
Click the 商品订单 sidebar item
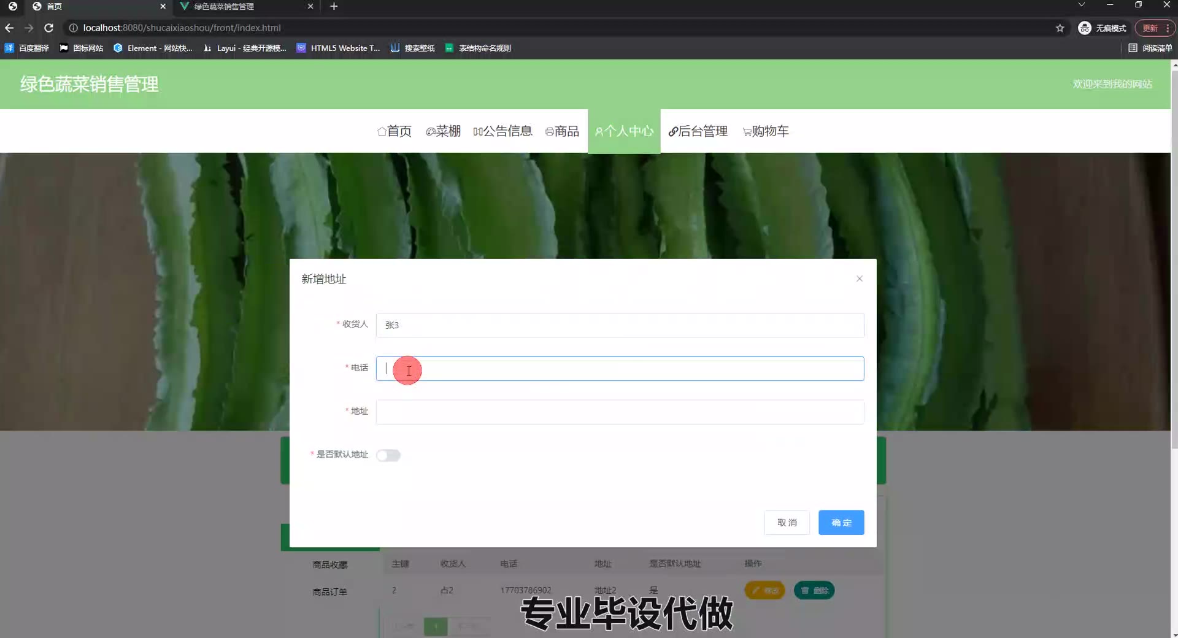pos(330,591)
